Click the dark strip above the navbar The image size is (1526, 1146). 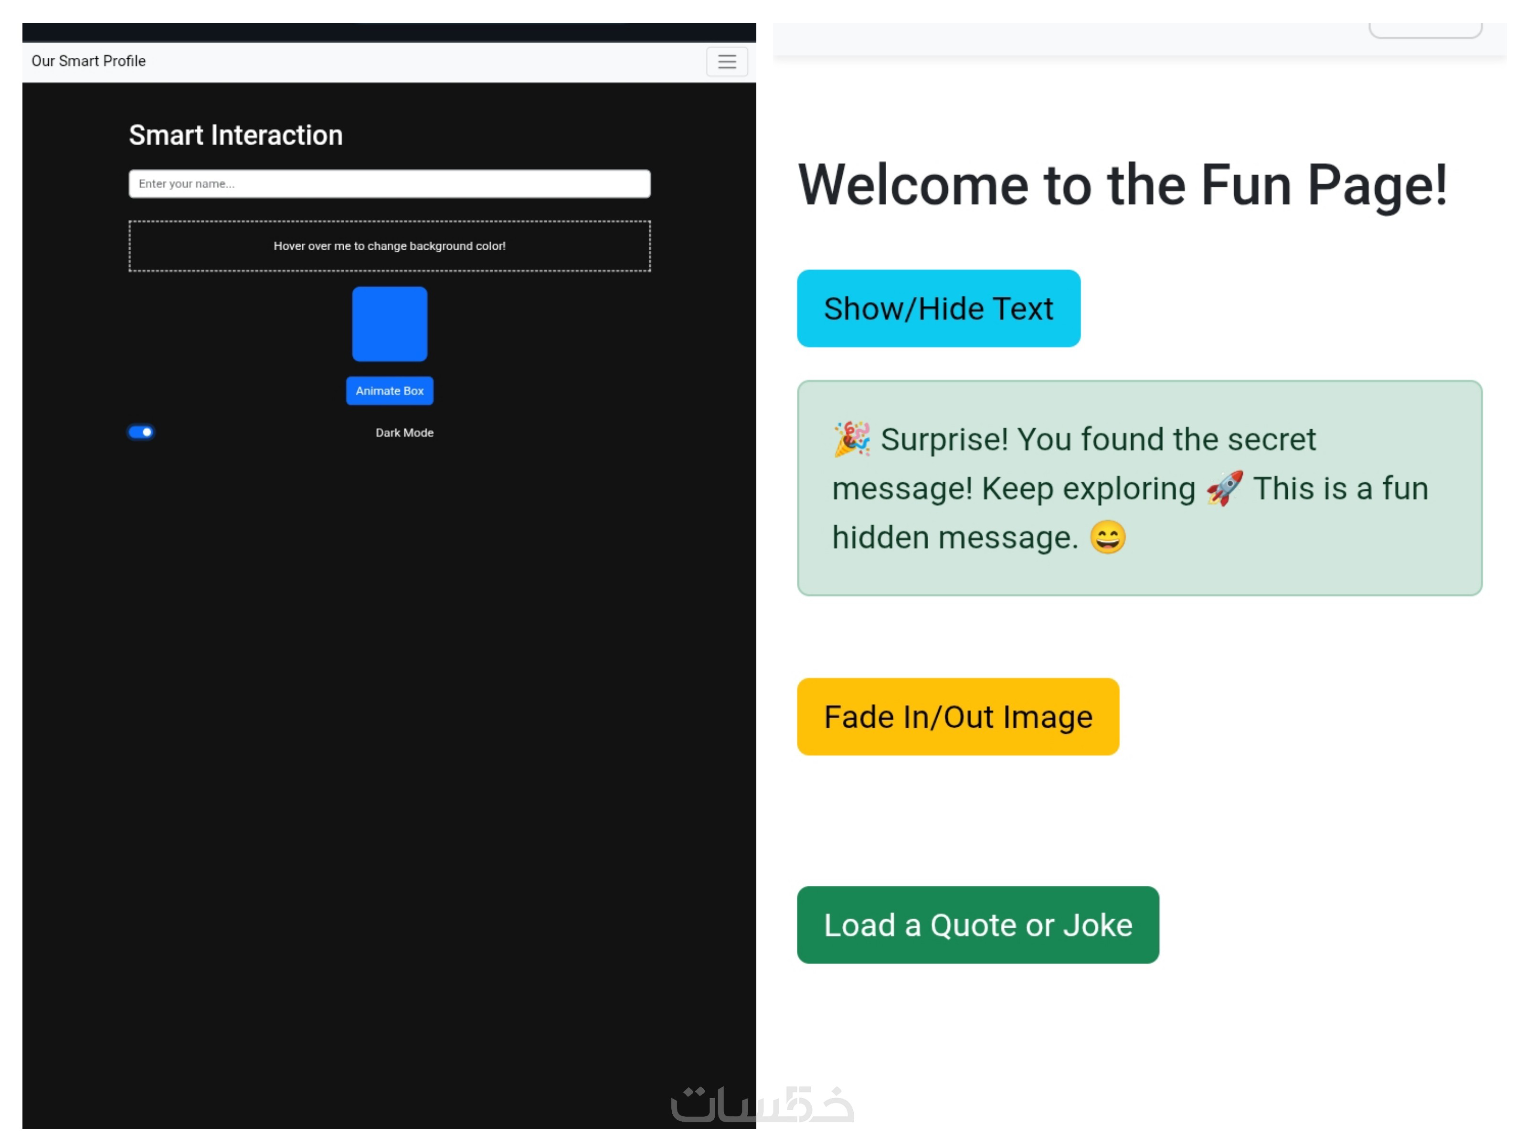tap(389, 32)
